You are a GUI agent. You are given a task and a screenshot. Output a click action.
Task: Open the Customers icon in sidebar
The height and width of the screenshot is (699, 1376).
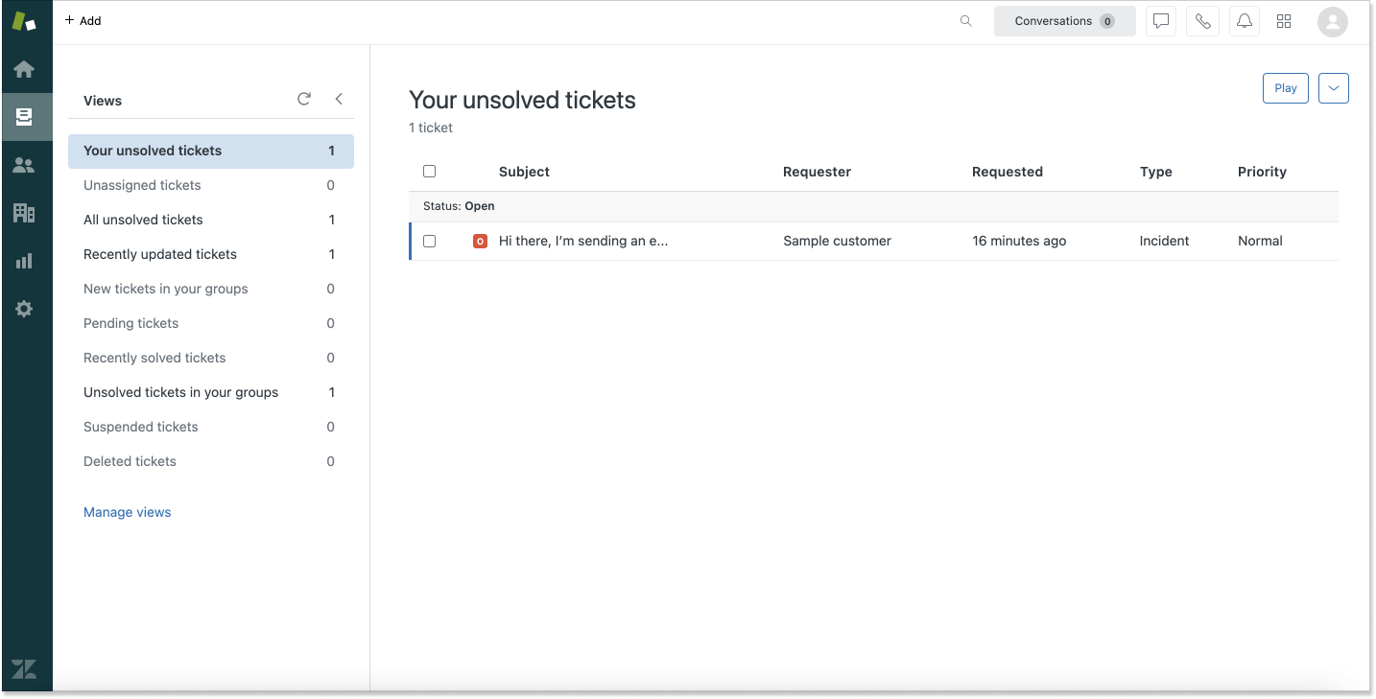click(24, 165)
